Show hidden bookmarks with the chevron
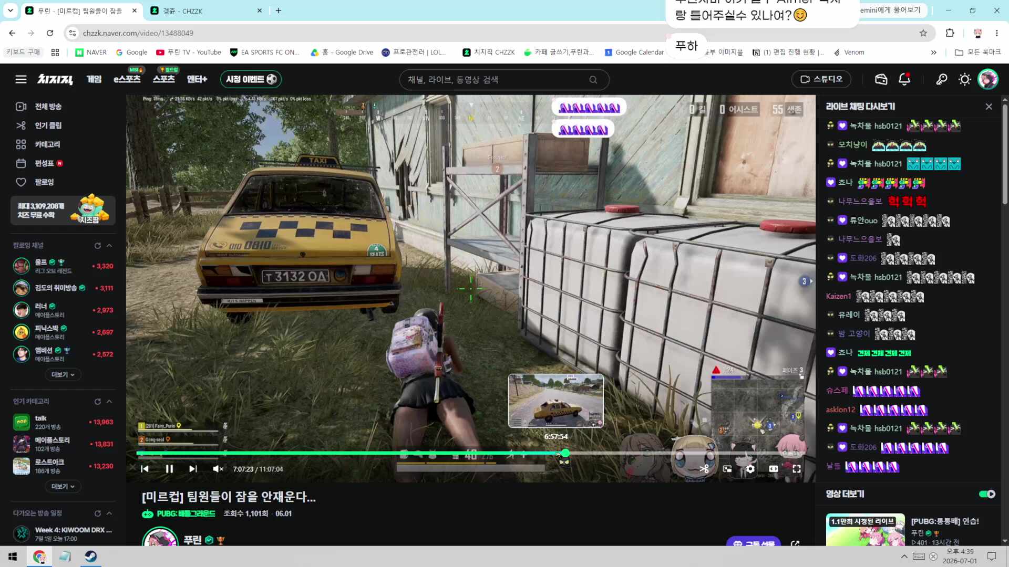This screenshot has height=567, width=1009. (x=933, y=52)
